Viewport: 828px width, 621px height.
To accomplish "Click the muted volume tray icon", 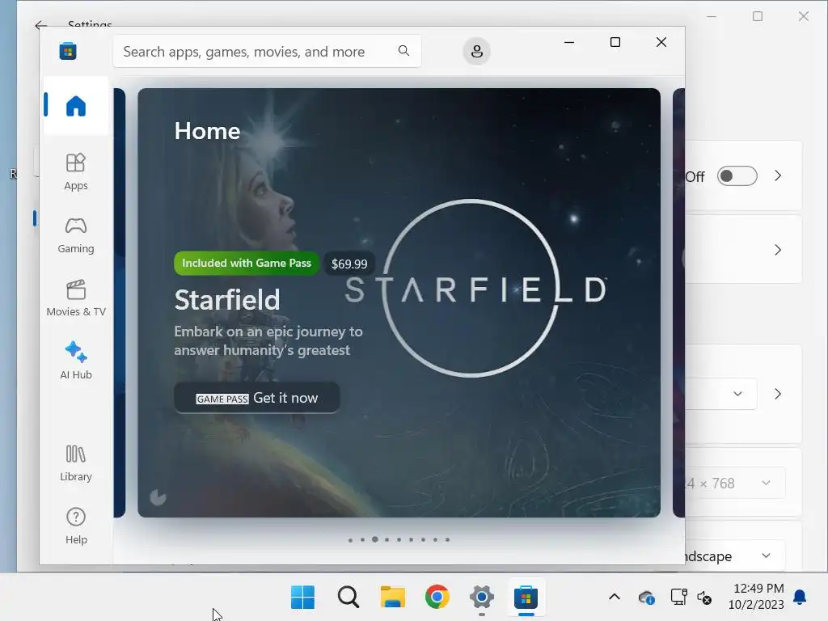I will (704, 598).
